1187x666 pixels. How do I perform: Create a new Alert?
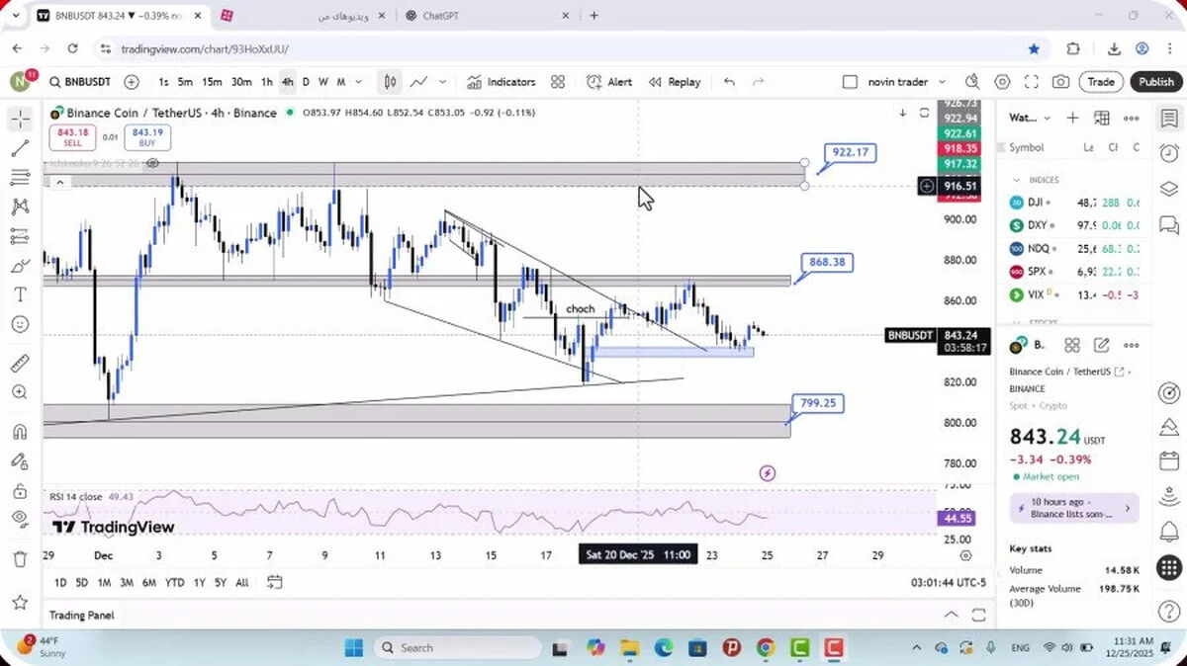(609, 82)
